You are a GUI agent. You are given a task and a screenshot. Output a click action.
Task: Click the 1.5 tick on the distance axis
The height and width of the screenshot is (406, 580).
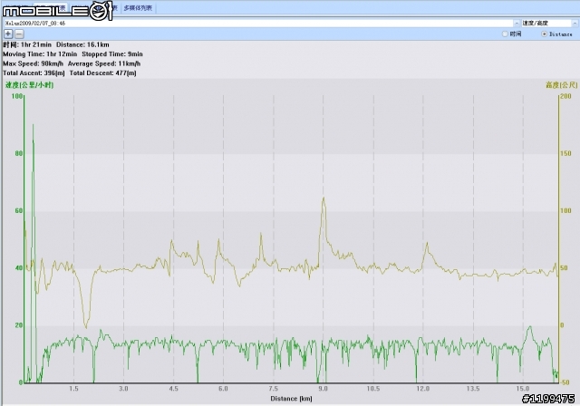[73, 389]
